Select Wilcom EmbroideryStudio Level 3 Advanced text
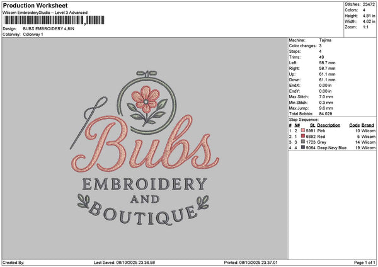The image size is (378, 267). click(45, 13)
